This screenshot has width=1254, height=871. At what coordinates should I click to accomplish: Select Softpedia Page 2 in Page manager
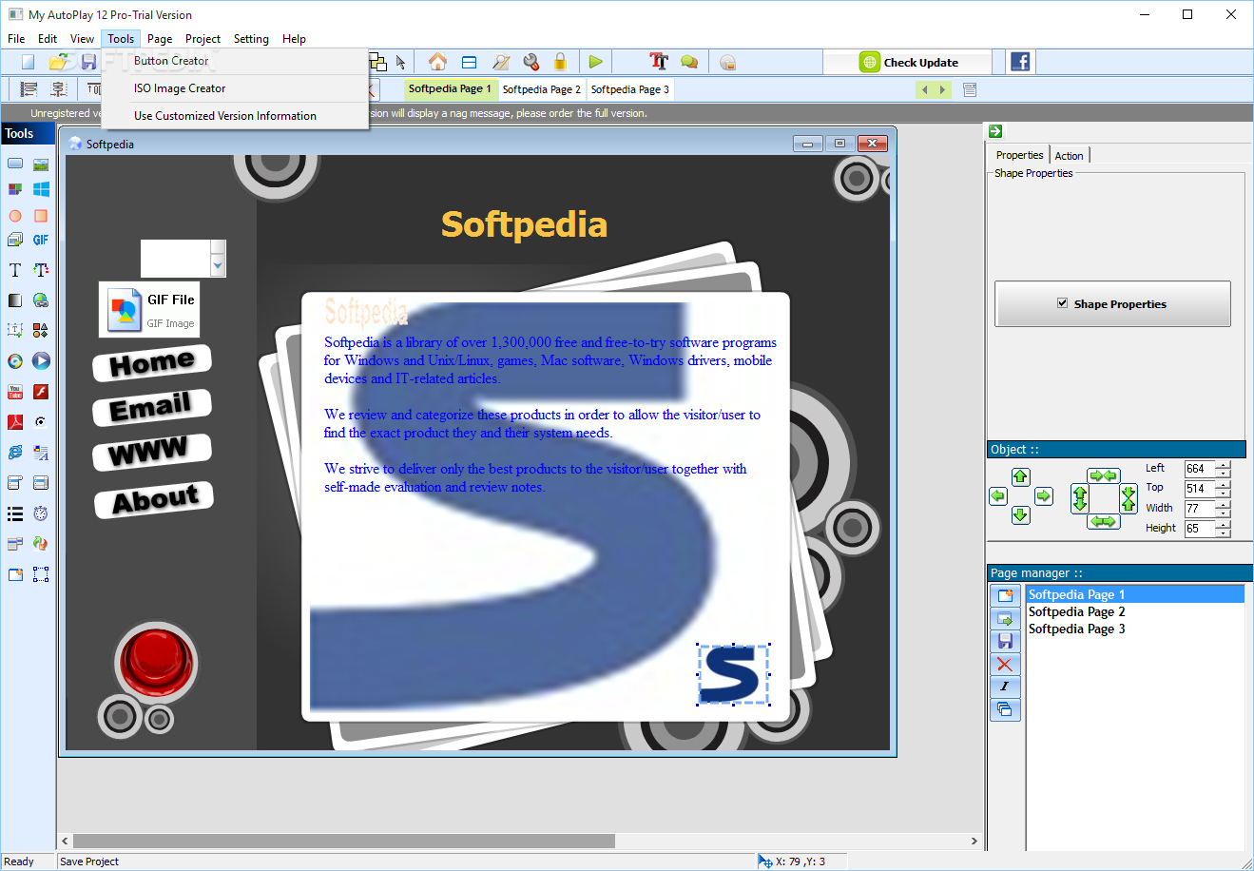coord(1076,611)
